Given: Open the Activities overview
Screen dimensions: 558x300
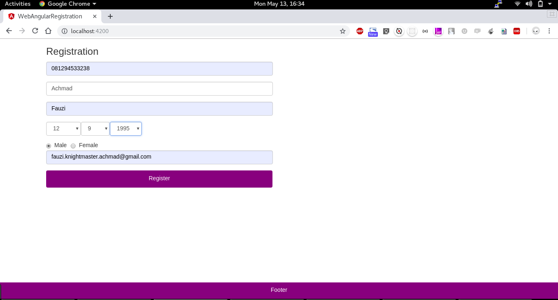Looking at the screenshot, I should [x=18, y=4].
